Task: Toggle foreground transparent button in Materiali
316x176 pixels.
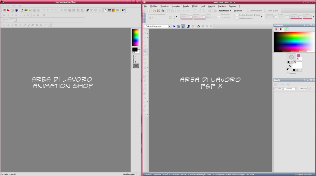Action: [x=295, y=62]
